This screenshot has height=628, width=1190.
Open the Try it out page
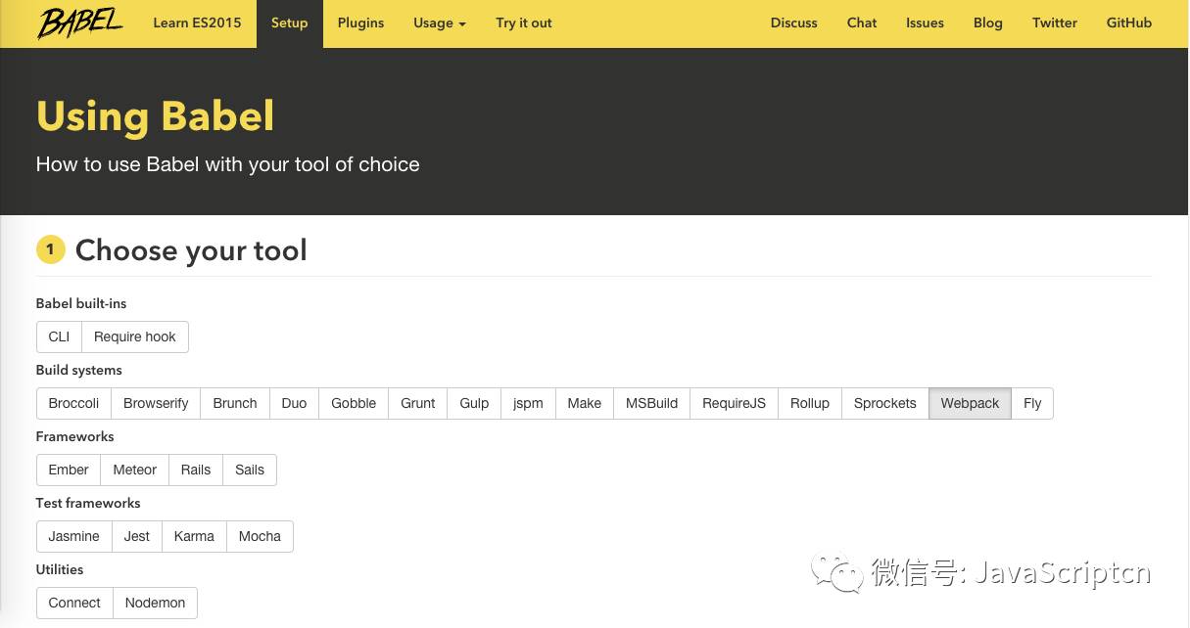tap(524, 22)
